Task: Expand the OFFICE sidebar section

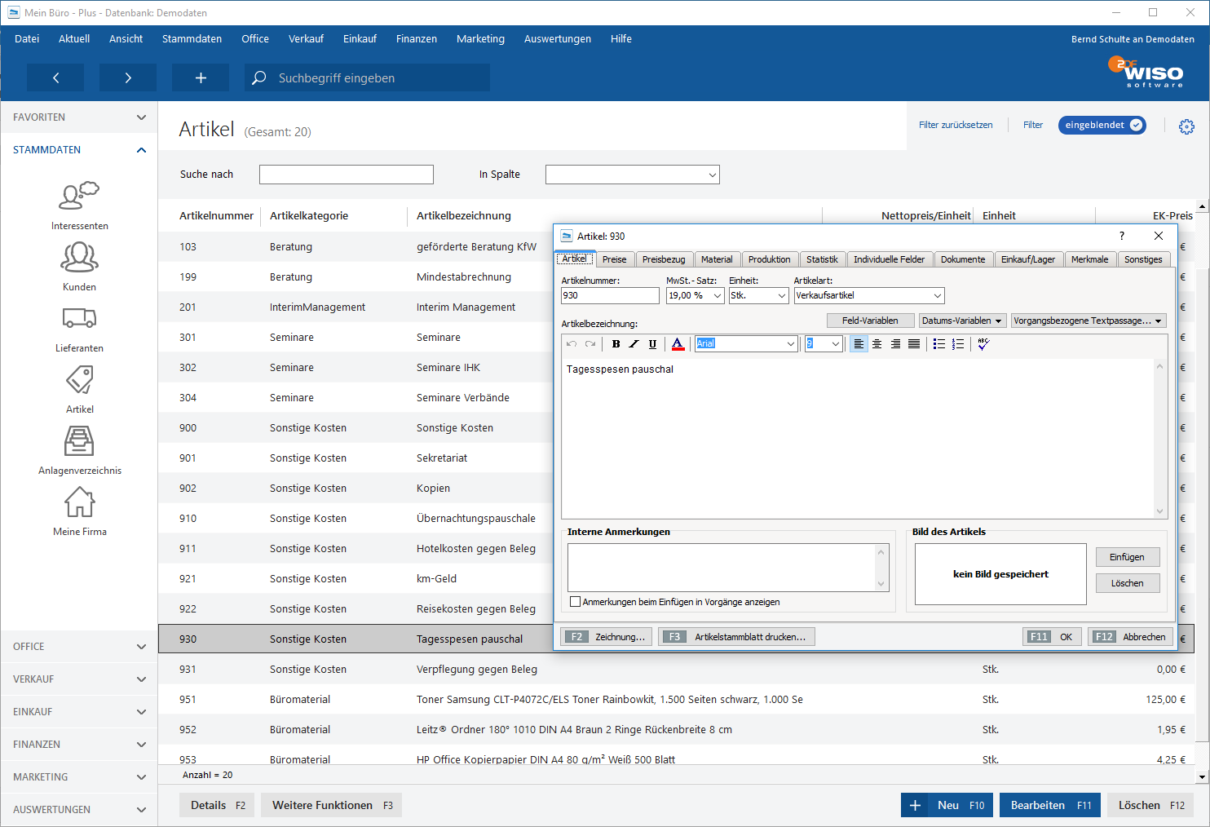Action: [x=79, y=647]
